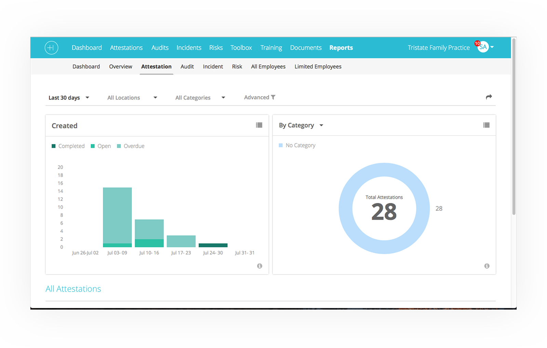Switch to the Dashboard sub-tab
The width and height of the screenshot is (547, 348).
(x=86, y=66)
